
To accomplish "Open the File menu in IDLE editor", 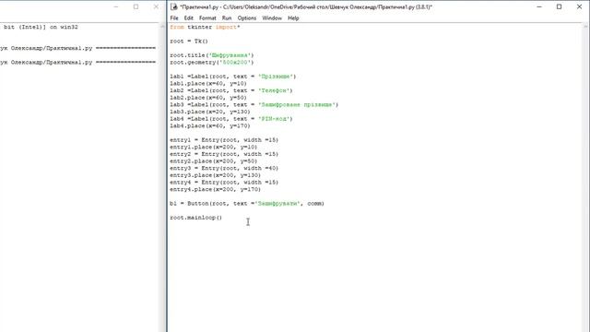I will coord(174,18).
